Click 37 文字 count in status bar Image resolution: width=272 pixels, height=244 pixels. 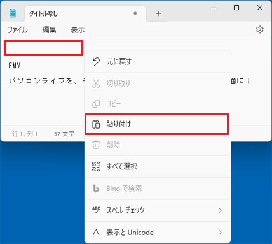click(64, 134)
